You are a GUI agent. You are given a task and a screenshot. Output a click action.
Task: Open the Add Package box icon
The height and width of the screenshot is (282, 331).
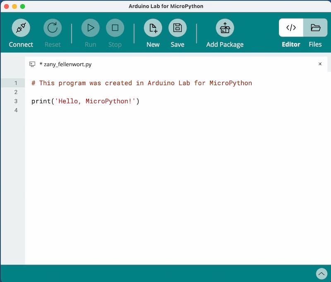225,28
